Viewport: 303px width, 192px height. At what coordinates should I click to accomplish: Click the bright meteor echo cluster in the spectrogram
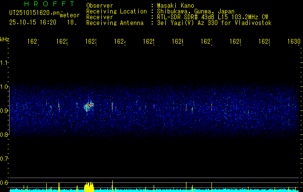coord(89,106)
